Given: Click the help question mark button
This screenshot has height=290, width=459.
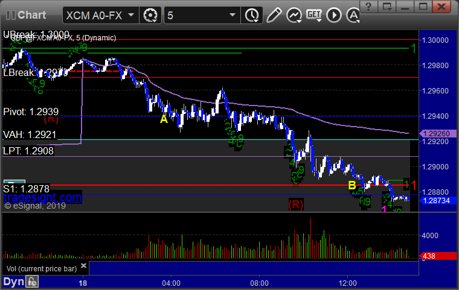Looking at the screenshot, I should [x=368, y=6].
